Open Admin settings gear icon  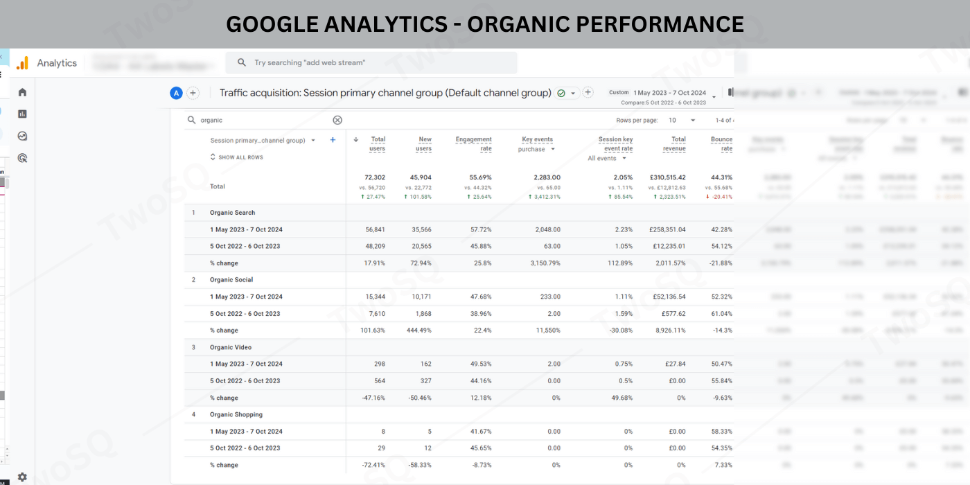22,477
